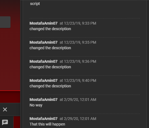Click the bright red divider line on left panel
149x128 pixels.
click(10, 91)
